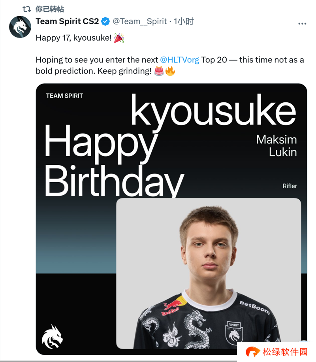Click the retweet icon above the post
The height and width of the screenshot is (362, 316).
[x=26, y=9]
